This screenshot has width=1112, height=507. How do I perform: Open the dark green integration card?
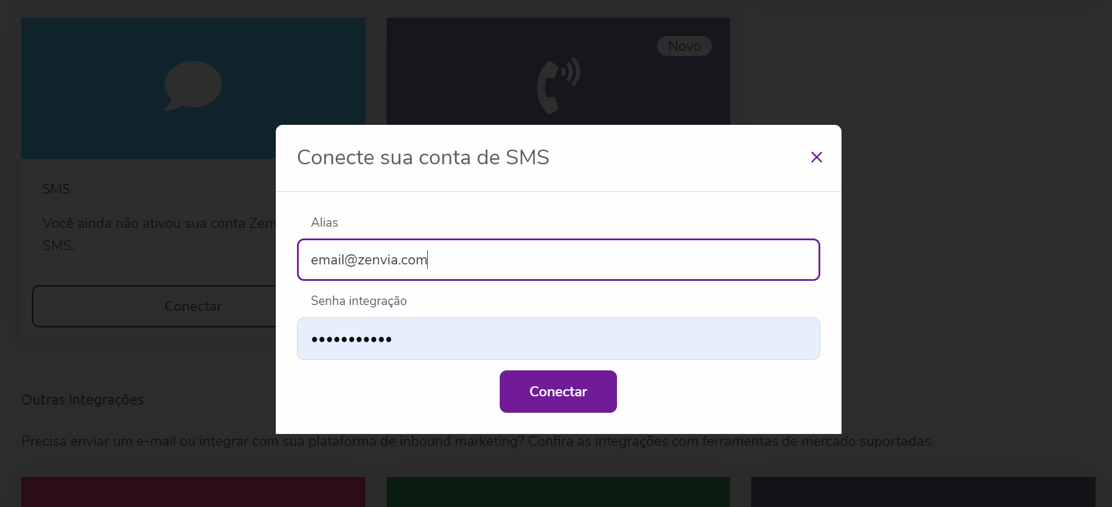[x=558, y=492]
